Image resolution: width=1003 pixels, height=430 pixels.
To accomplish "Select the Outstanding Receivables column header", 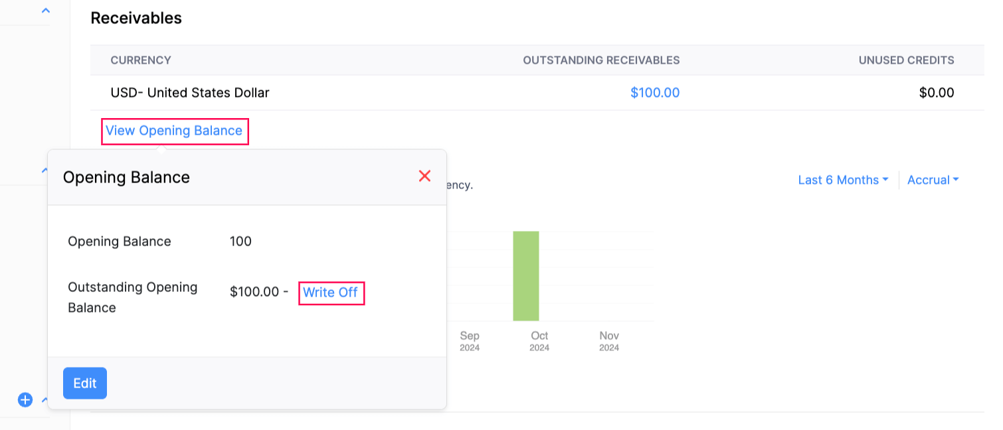I will click(x=601, y=60).
